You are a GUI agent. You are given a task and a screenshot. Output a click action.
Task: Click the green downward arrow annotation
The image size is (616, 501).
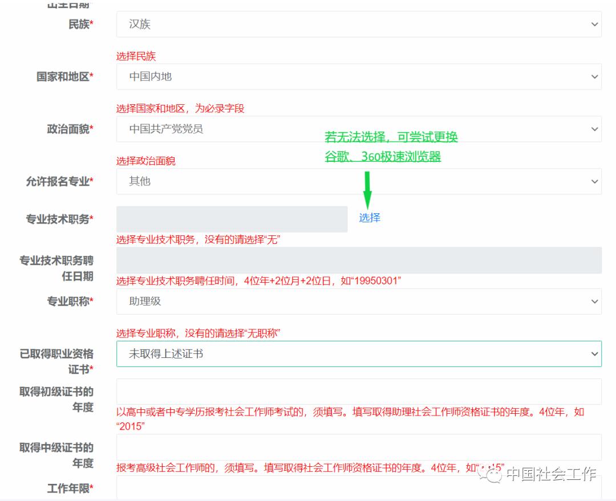367,190
